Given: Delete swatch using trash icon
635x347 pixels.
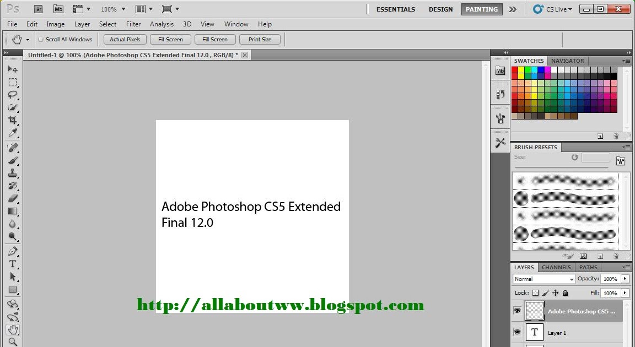Looking at the screenshot, I should pyautogui.click(x=616, y=137).
